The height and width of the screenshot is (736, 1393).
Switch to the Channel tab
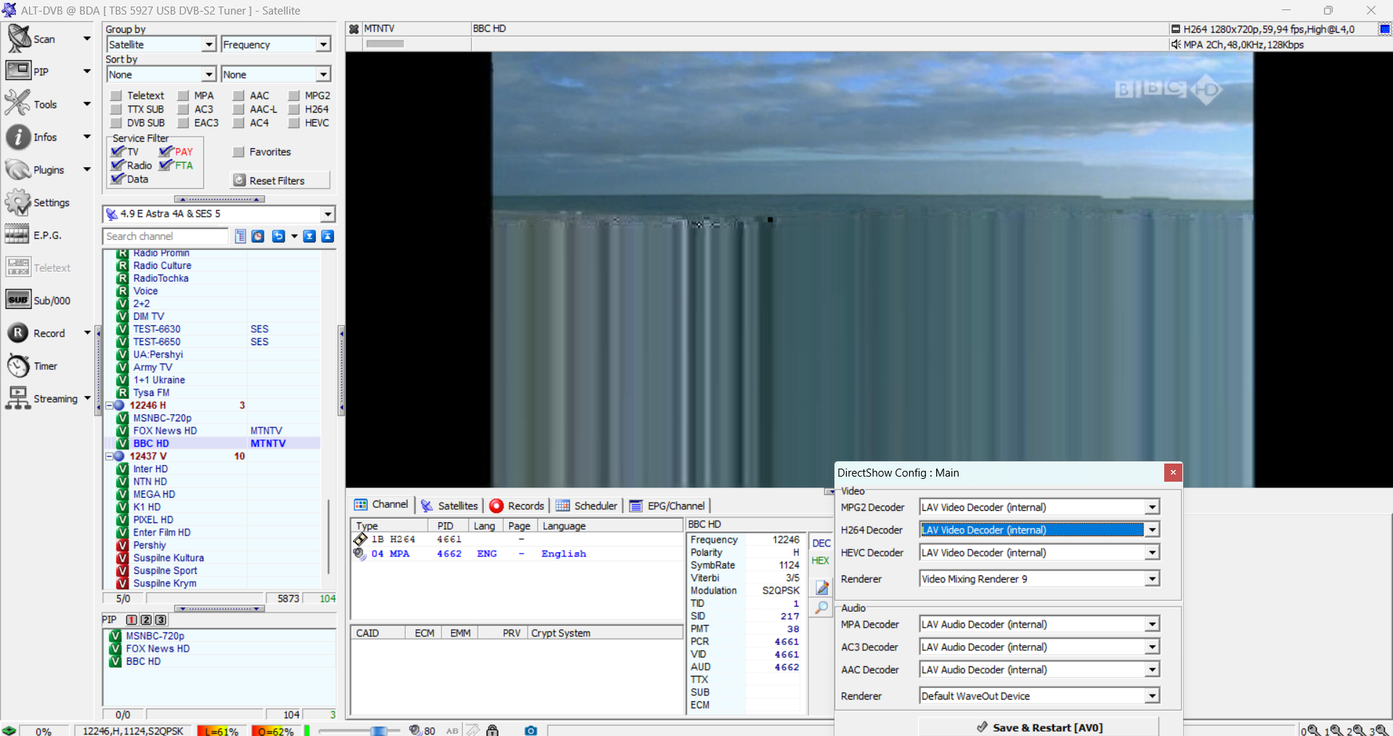click(x=381, y=505)
